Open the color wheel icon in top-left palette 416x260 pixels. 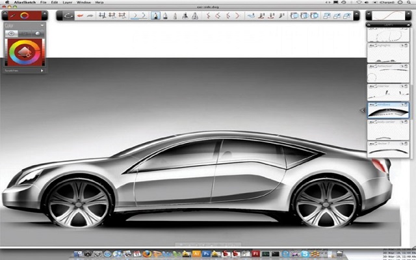tap(25, 16)
